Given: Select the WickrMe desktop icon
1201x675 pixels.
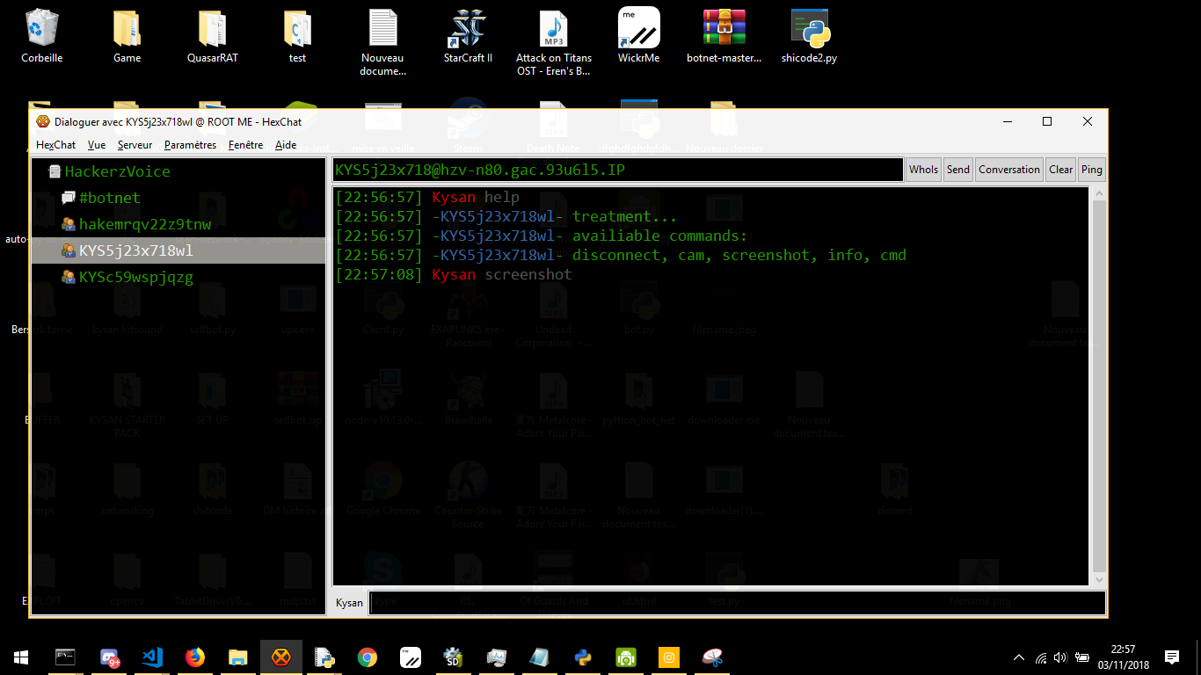Looking at the screenshot, I should pos(639,39).
